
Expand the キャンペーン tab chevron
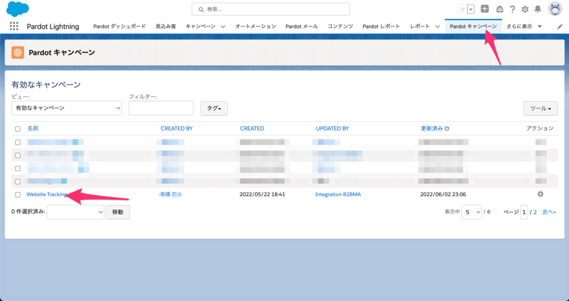223,27
